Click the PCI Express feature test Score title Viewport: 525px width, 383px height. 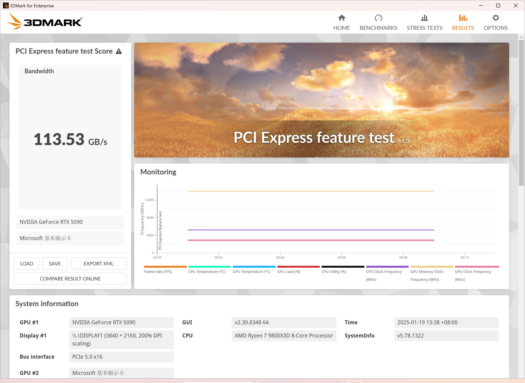point(64,51)
